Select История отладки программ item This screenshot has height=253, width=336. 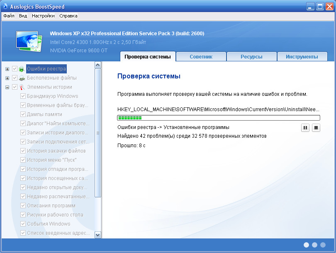click(57, 169)
